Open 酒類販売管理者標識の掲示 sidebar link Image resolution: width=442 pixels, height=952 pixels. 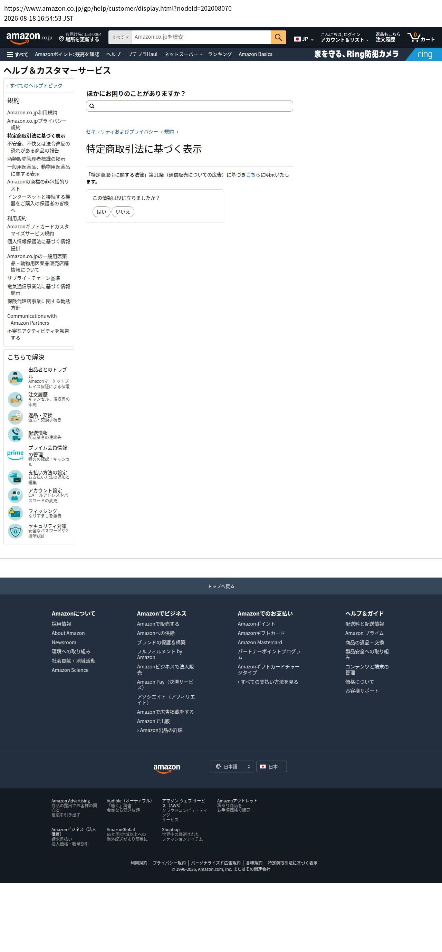point(36,159)
